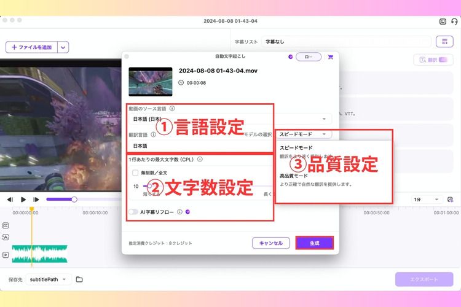The width and height of the screenshot is (461, 307).
Task: Toggle the AI字幕リフロー switch
Action: pyautogui.click(x=133, y=212)
